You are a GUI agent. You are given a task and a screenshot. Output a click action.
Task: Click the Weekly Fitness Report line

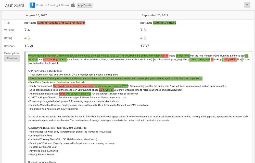tap(41, 155)
